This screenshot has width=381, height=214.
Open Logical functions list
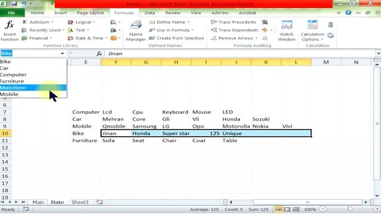[x=81, y=22]
